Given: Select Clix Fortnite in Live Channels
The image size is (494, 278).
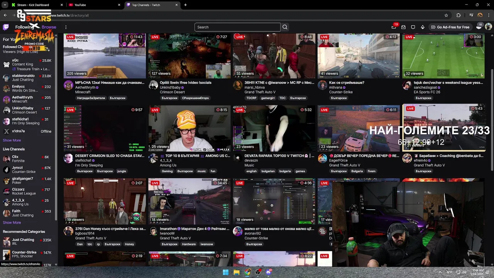Looking at the screenshot, I should pos(29,159).
